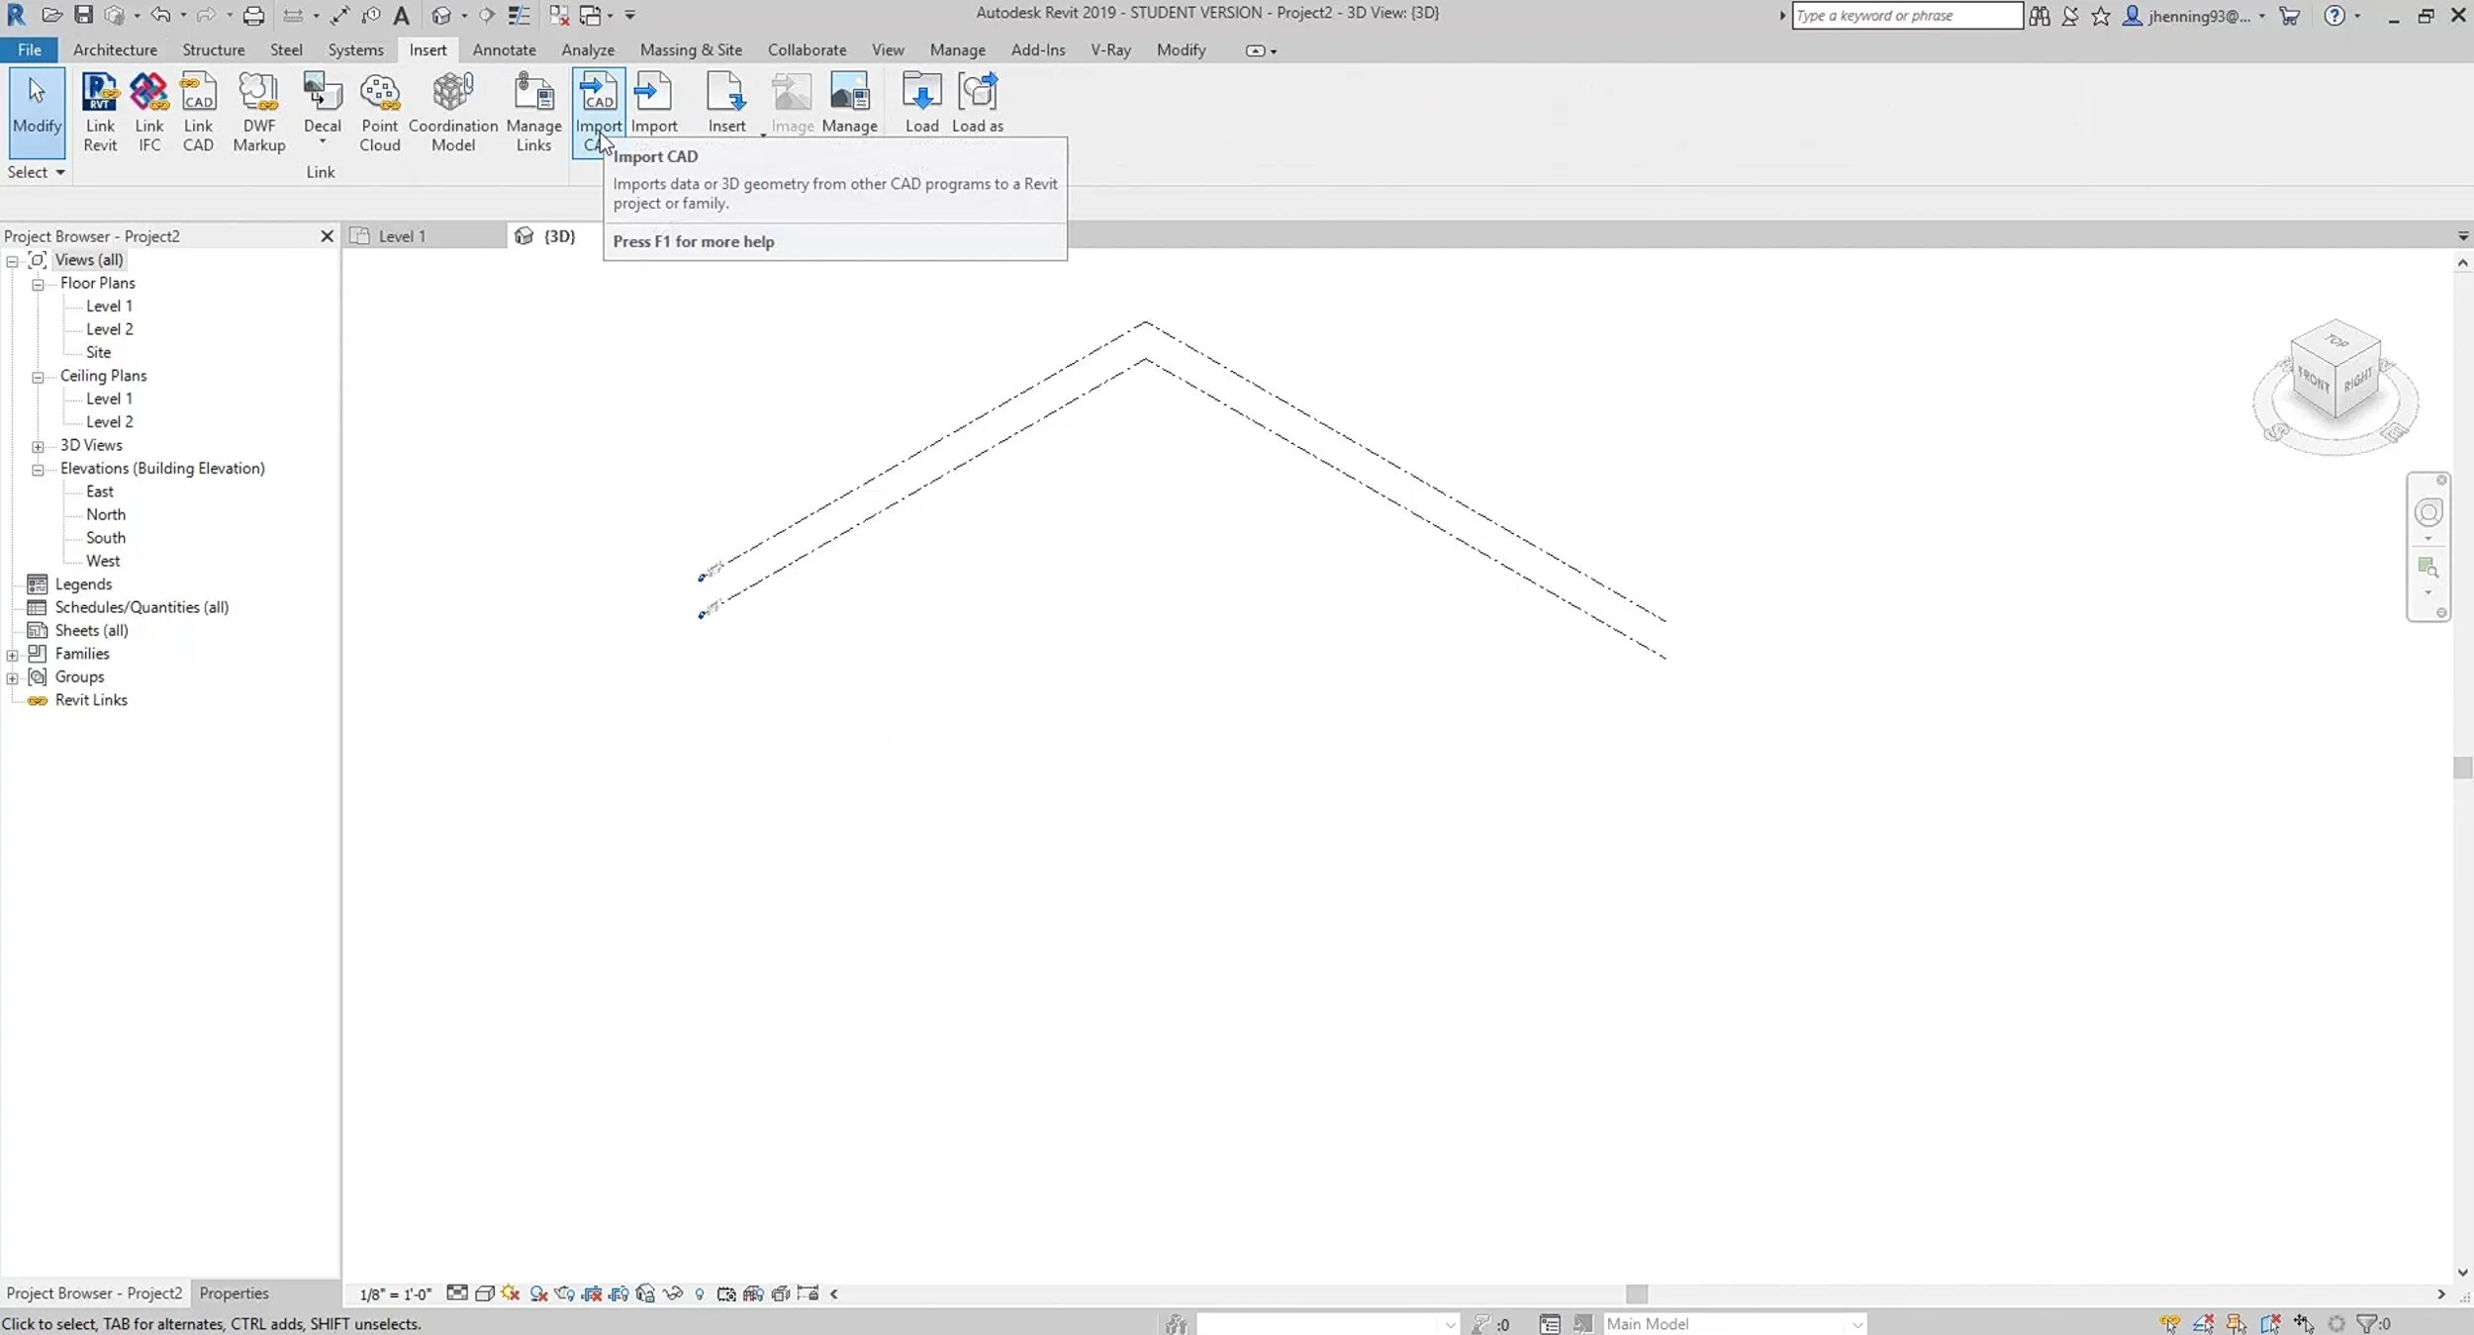Image resolution: width=2474 pixels, height=1335 pixels.
Task: Switch to the Annotate ribbon tab
Action: click(x=504, y=49)
